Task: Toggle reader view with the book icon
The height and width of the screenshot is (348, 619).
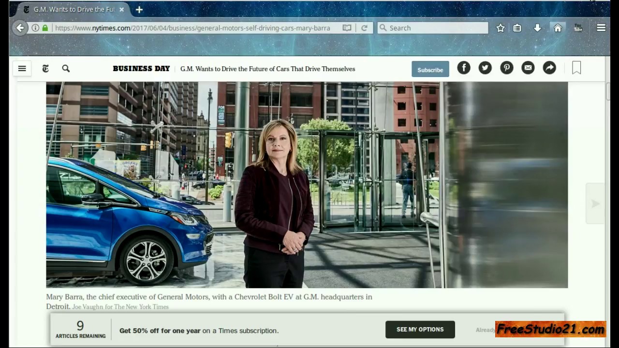Action: tap(347, 28)
